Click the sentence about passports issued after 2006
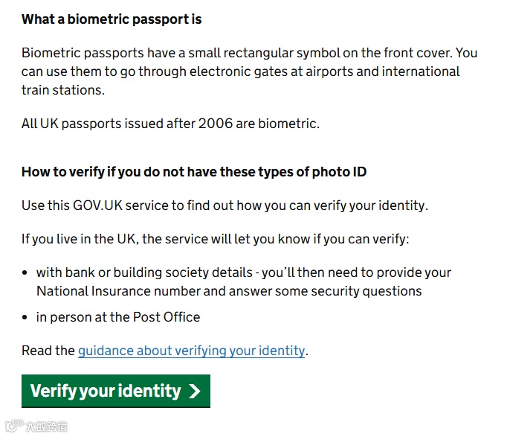This screenshot has height=437, width=507. (x=170, y=124)
